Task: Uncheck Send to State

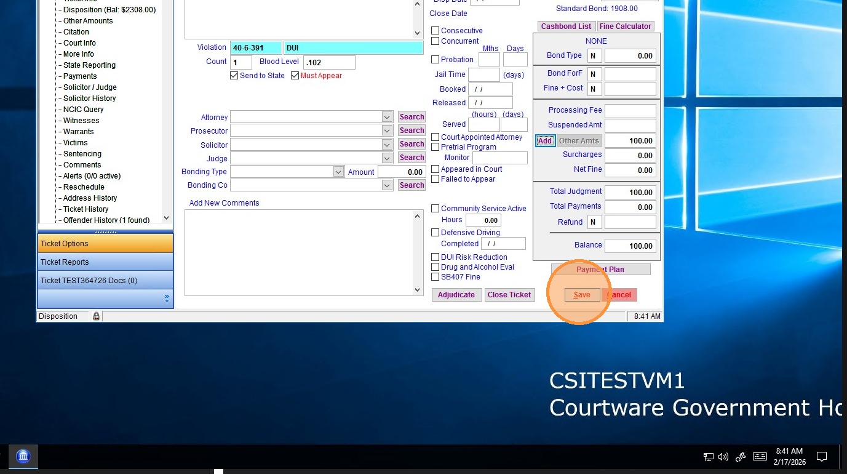Action: 234,76
